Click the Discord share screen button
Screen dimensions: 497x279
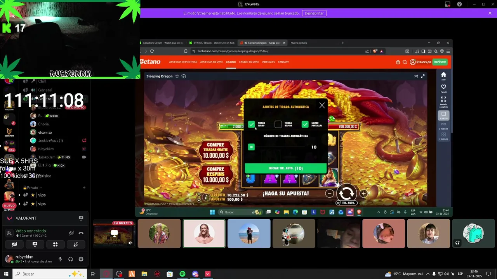35,245
